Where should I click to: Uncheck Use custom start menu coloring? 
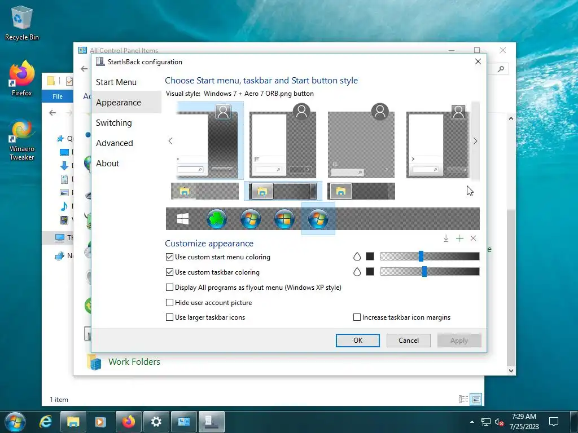point(169,257)
